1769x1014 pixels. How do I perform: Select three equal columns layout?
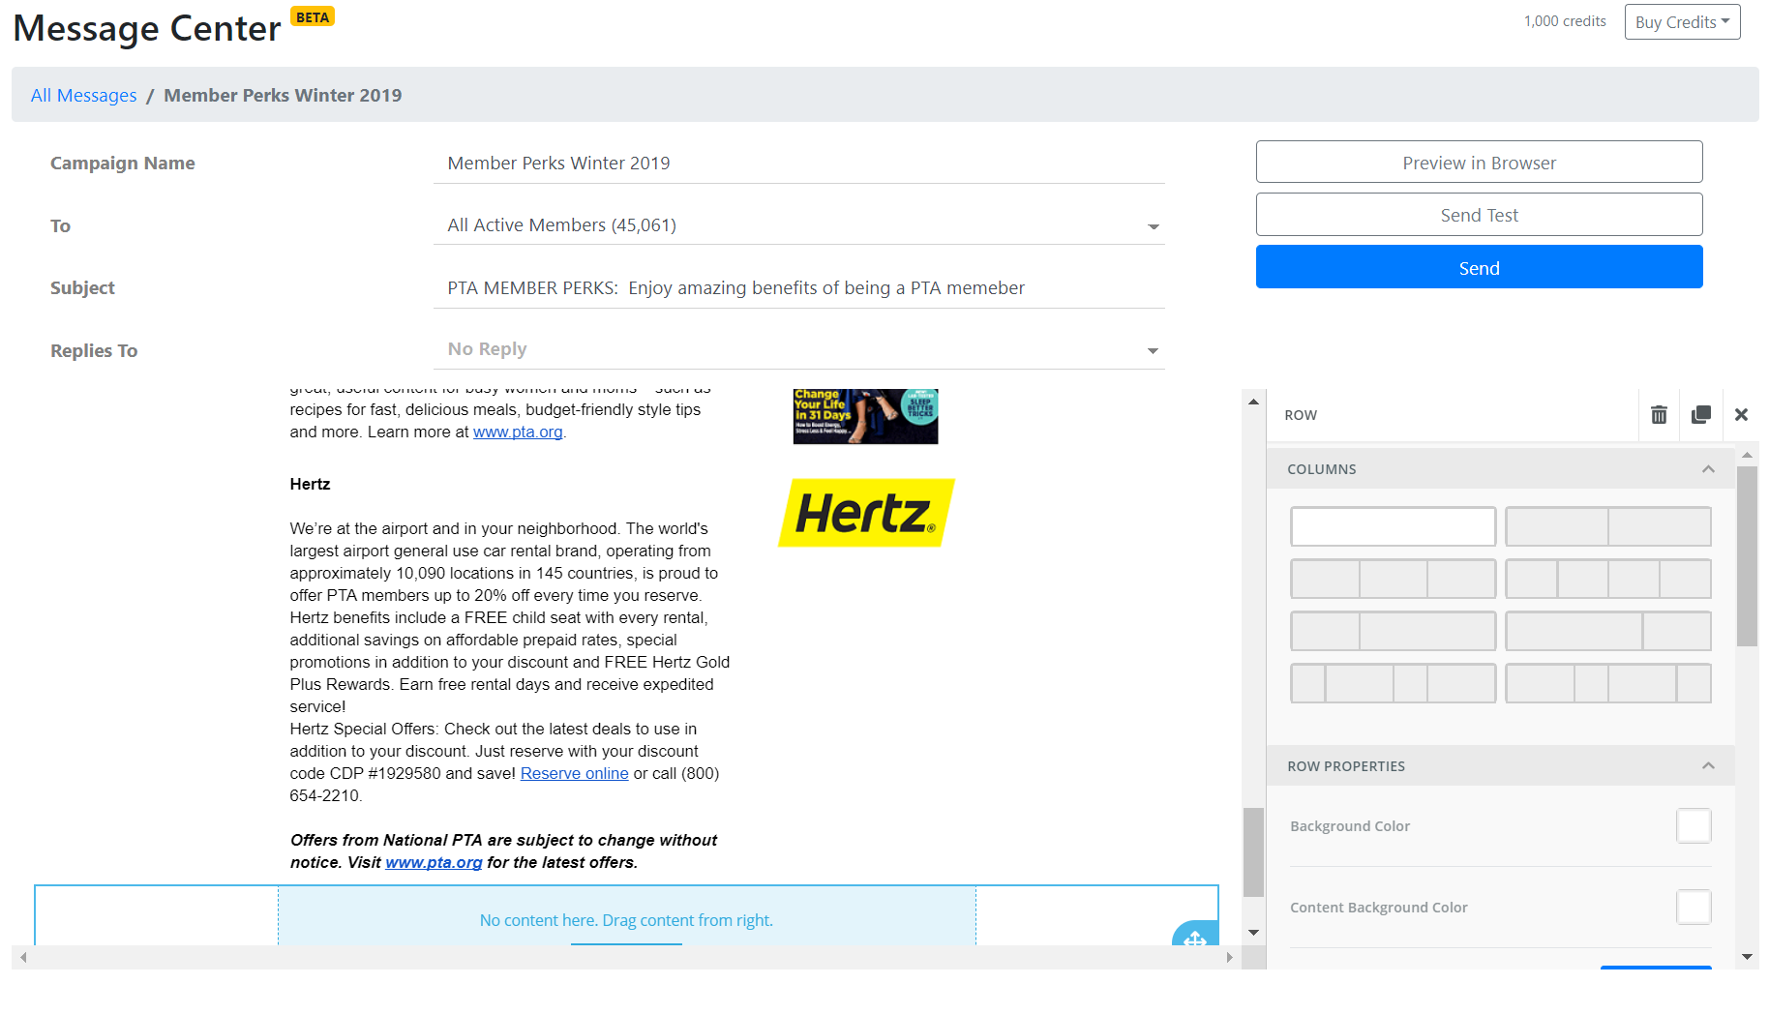(x=1393, y=579)
